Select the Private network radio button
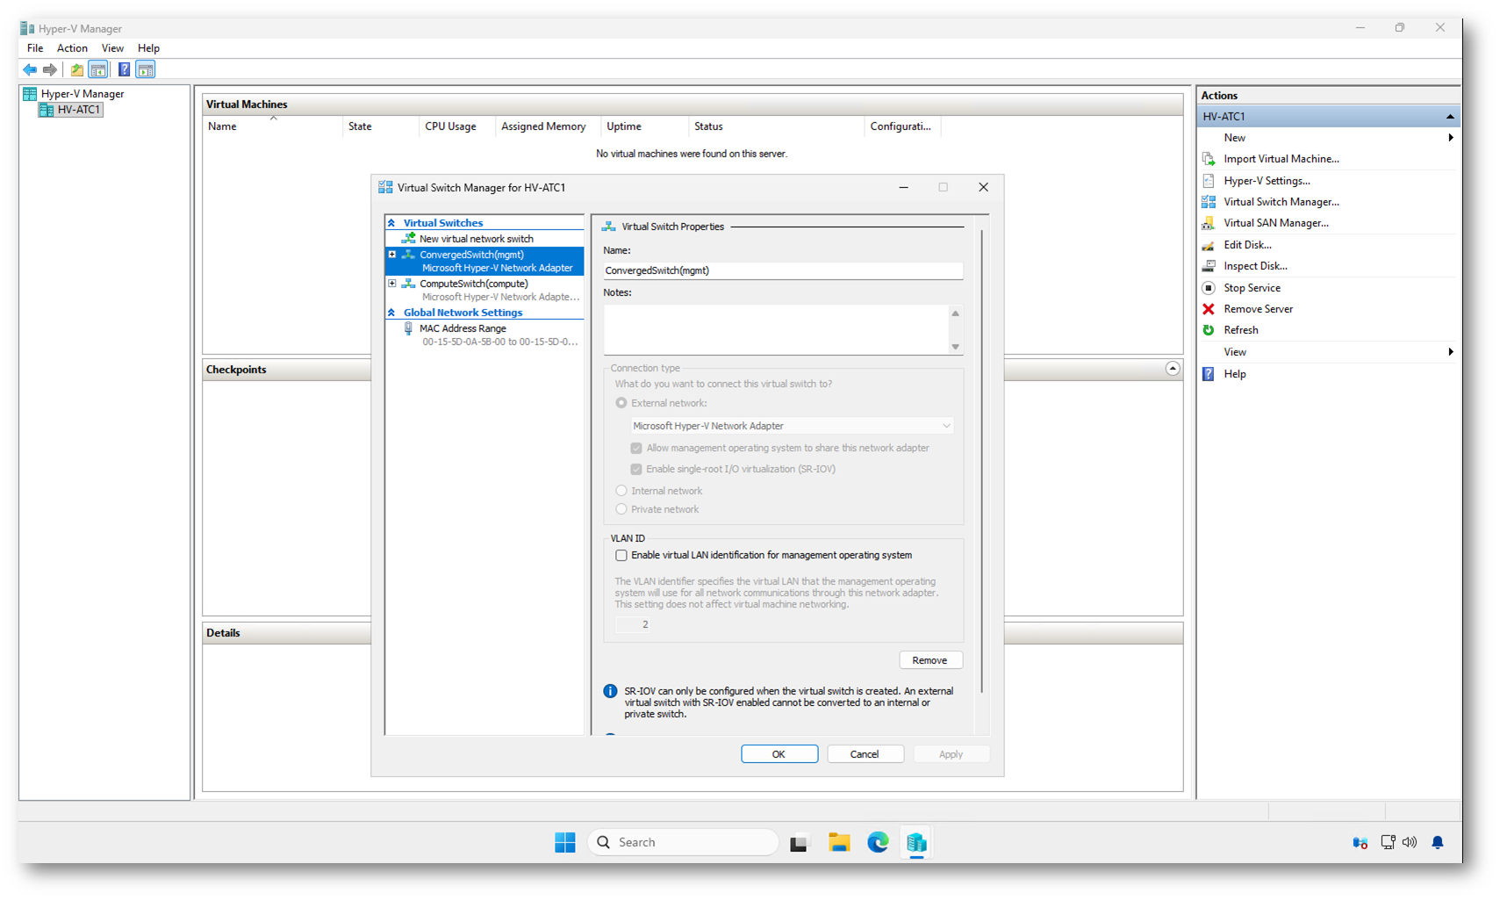This screenshot has width=1500, height=900. point(621,509)
